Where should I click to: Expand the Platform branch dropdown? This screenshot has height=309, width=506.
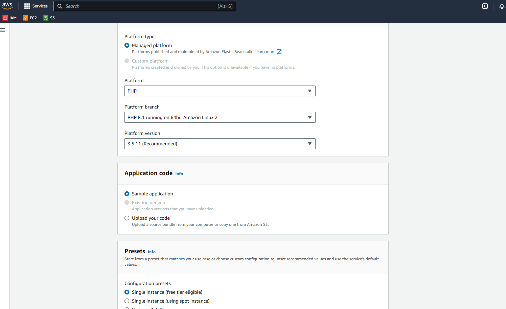(220, 117)
